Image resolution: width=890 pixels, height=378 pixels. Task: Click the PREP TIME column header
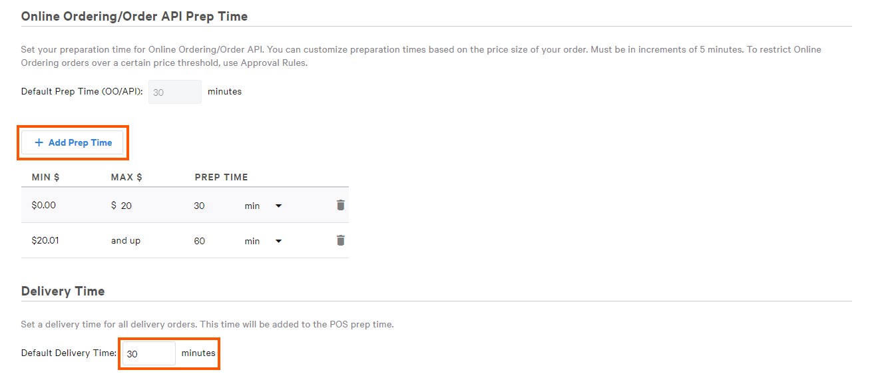[x=221, y=177]
